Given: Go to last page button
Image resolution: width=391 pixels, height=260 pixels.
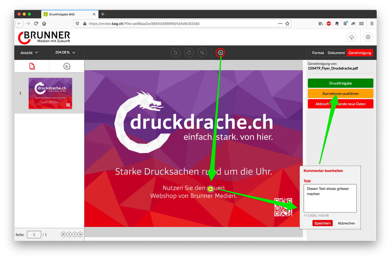Looking at the screenshot, I should click(x=80, y=234).
